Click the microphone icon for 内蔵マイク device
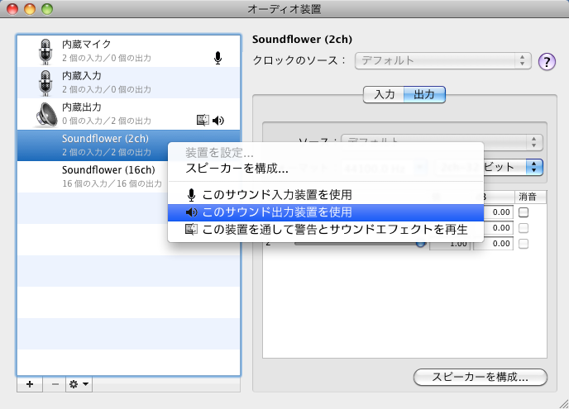Viewport: 569px width, 409px height. click(45, 51)
